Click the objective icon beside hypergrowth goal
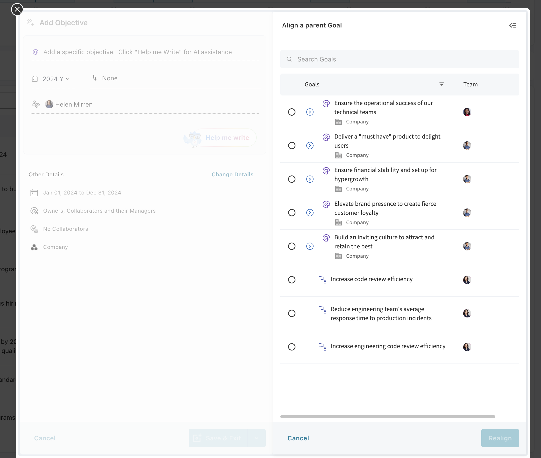Screen dimensions: 541x458 click(x=326, y=171)
